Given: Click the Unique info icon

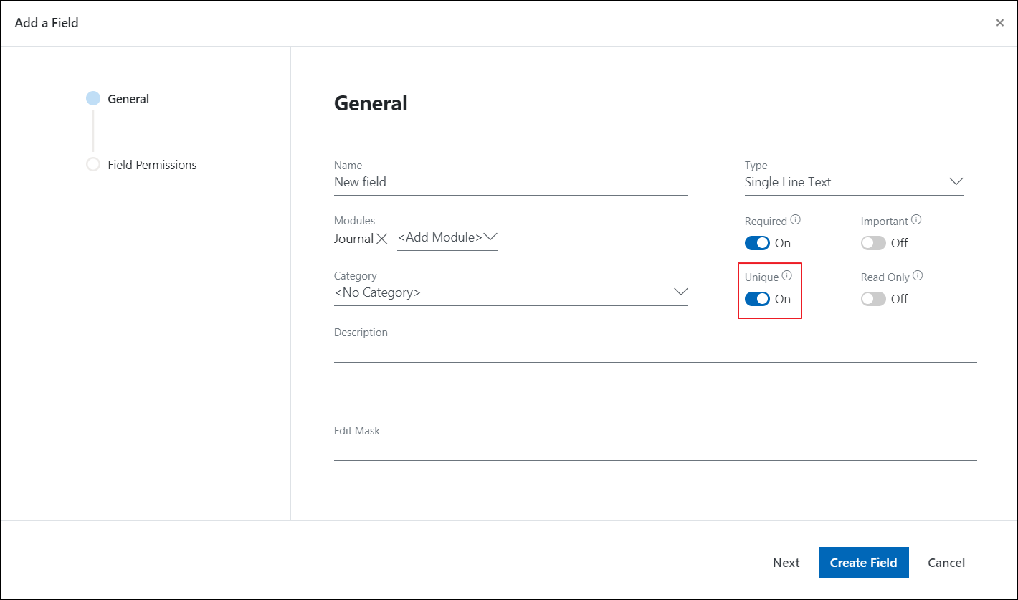Looking at the screenshot, I should (x=786, y=276).
